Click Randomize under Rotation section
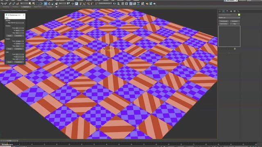262x147 pixels. [19, 36]
